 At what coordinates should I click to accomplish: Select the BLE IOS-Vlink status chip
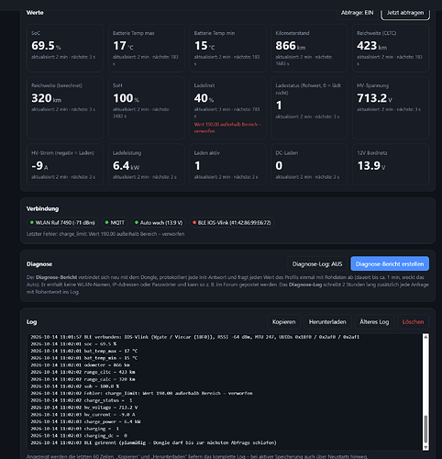pyautogui.click(x=231, y=223)
